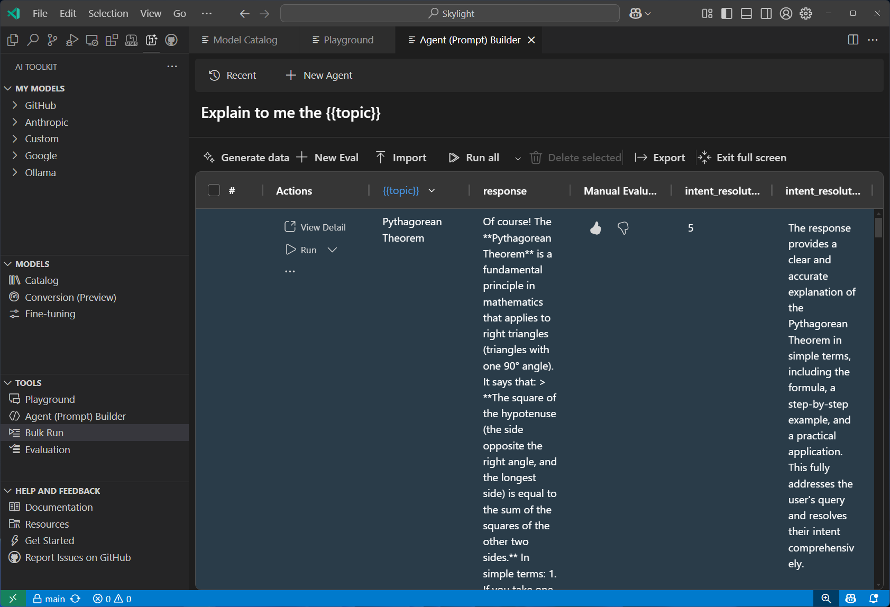
Task: Open the Copilot chat icon in title bar
Action: coord(635,13)
